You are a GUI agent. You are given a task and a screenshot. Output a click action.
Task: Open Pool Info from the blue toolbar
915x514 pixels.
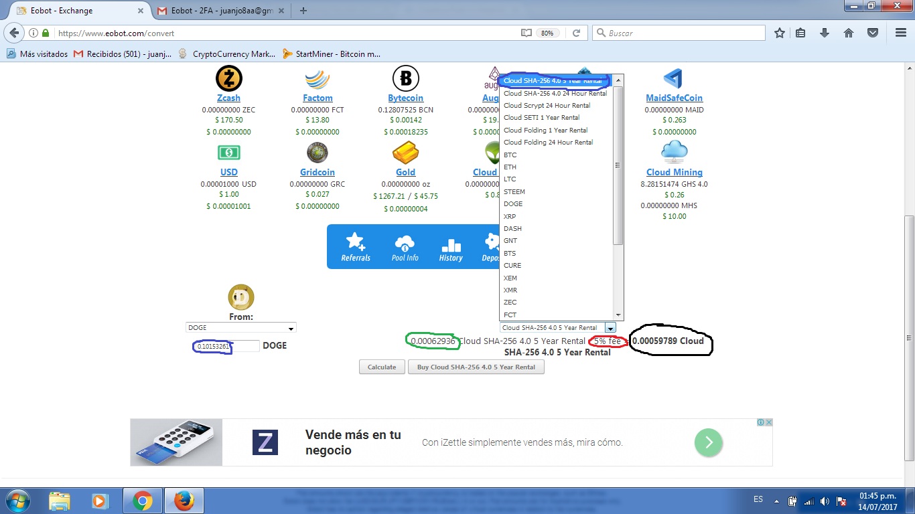(x=405, y=247)
